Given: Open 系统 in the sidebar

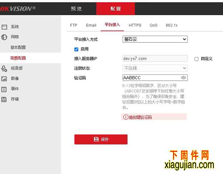Looking at the screenshot, I should (x=15, y=27).
